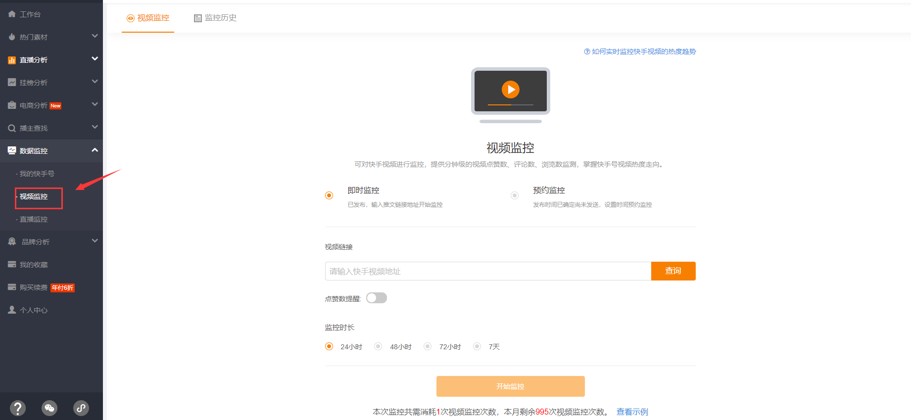Click the orange 查询 button
911x420 pixels.
pyautogui.click(x=673, y=271)
